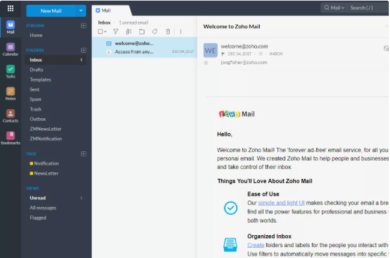Open the Notes app icon

point(10,92)
